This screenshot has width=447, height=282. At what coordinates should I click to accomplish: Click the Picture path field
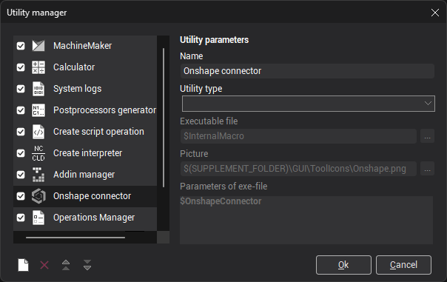[x=298, y=169]
